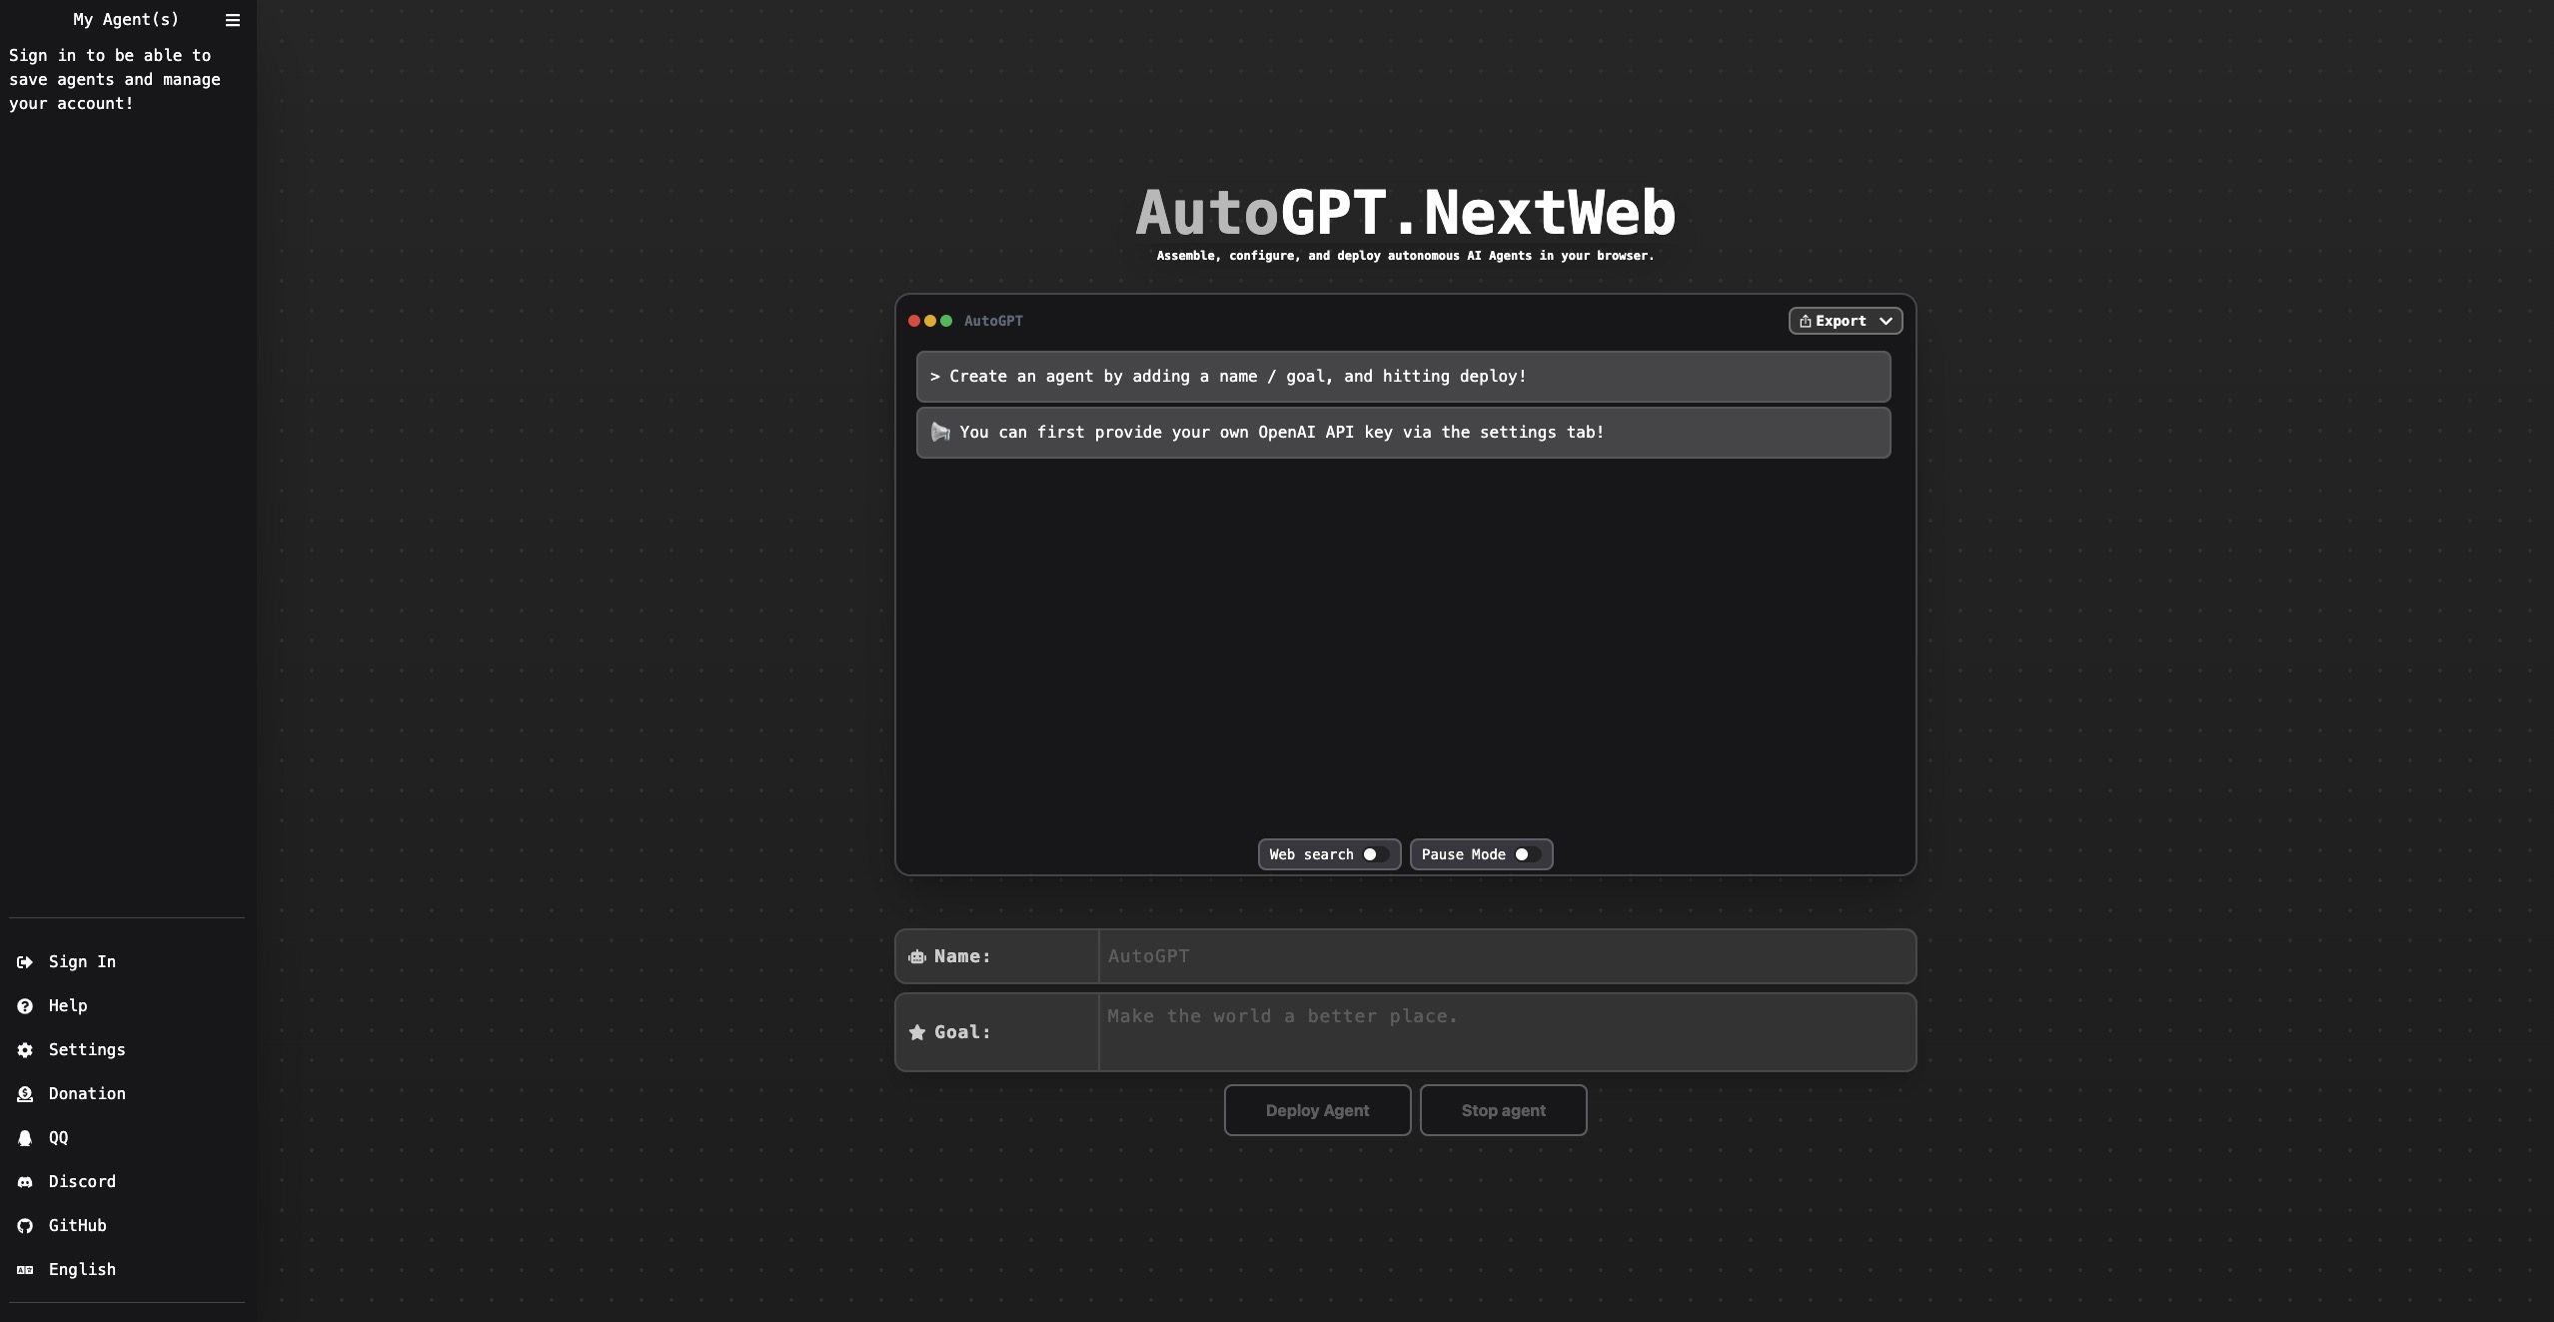
Task: Open Discord via its sidebar icon
Action: point(25,1181)
